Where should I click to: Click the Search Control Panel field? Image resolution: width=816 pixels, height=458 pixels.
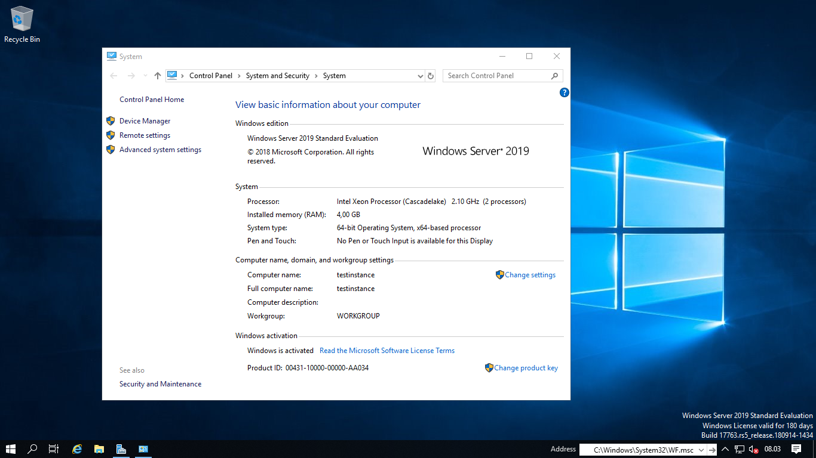497,76
